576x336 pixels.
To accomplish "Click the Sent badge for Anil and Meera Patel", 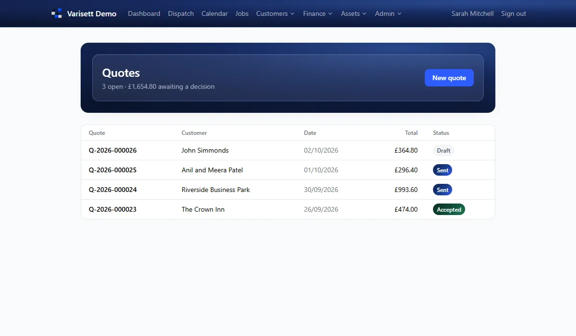I will [443, 170].
